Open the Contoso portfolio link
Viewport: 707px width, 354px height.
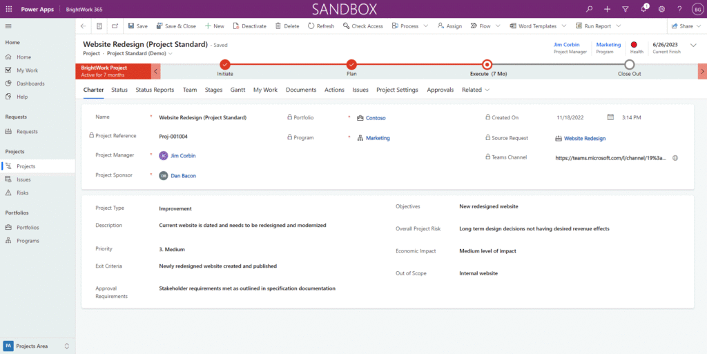click(376, 118)
